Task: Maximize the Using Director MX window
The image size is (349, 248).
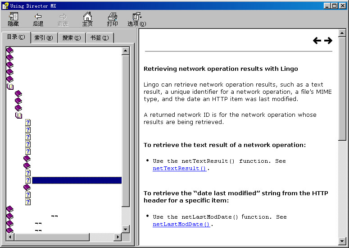Action: click(334, 6)
